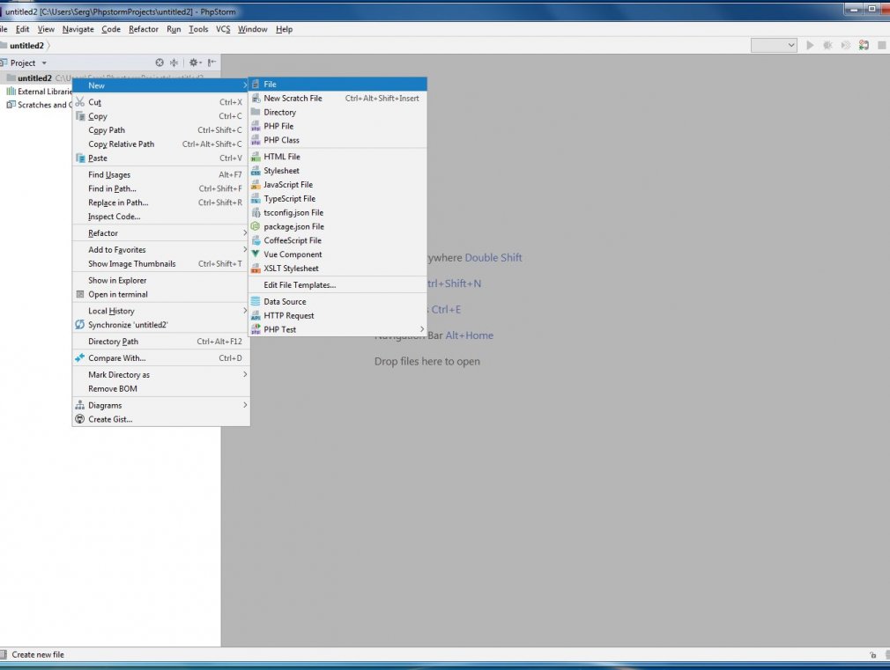Click the green Run button in toolbar
The image size is (890, 670).
pyautogui.click(x=810, y=45)
